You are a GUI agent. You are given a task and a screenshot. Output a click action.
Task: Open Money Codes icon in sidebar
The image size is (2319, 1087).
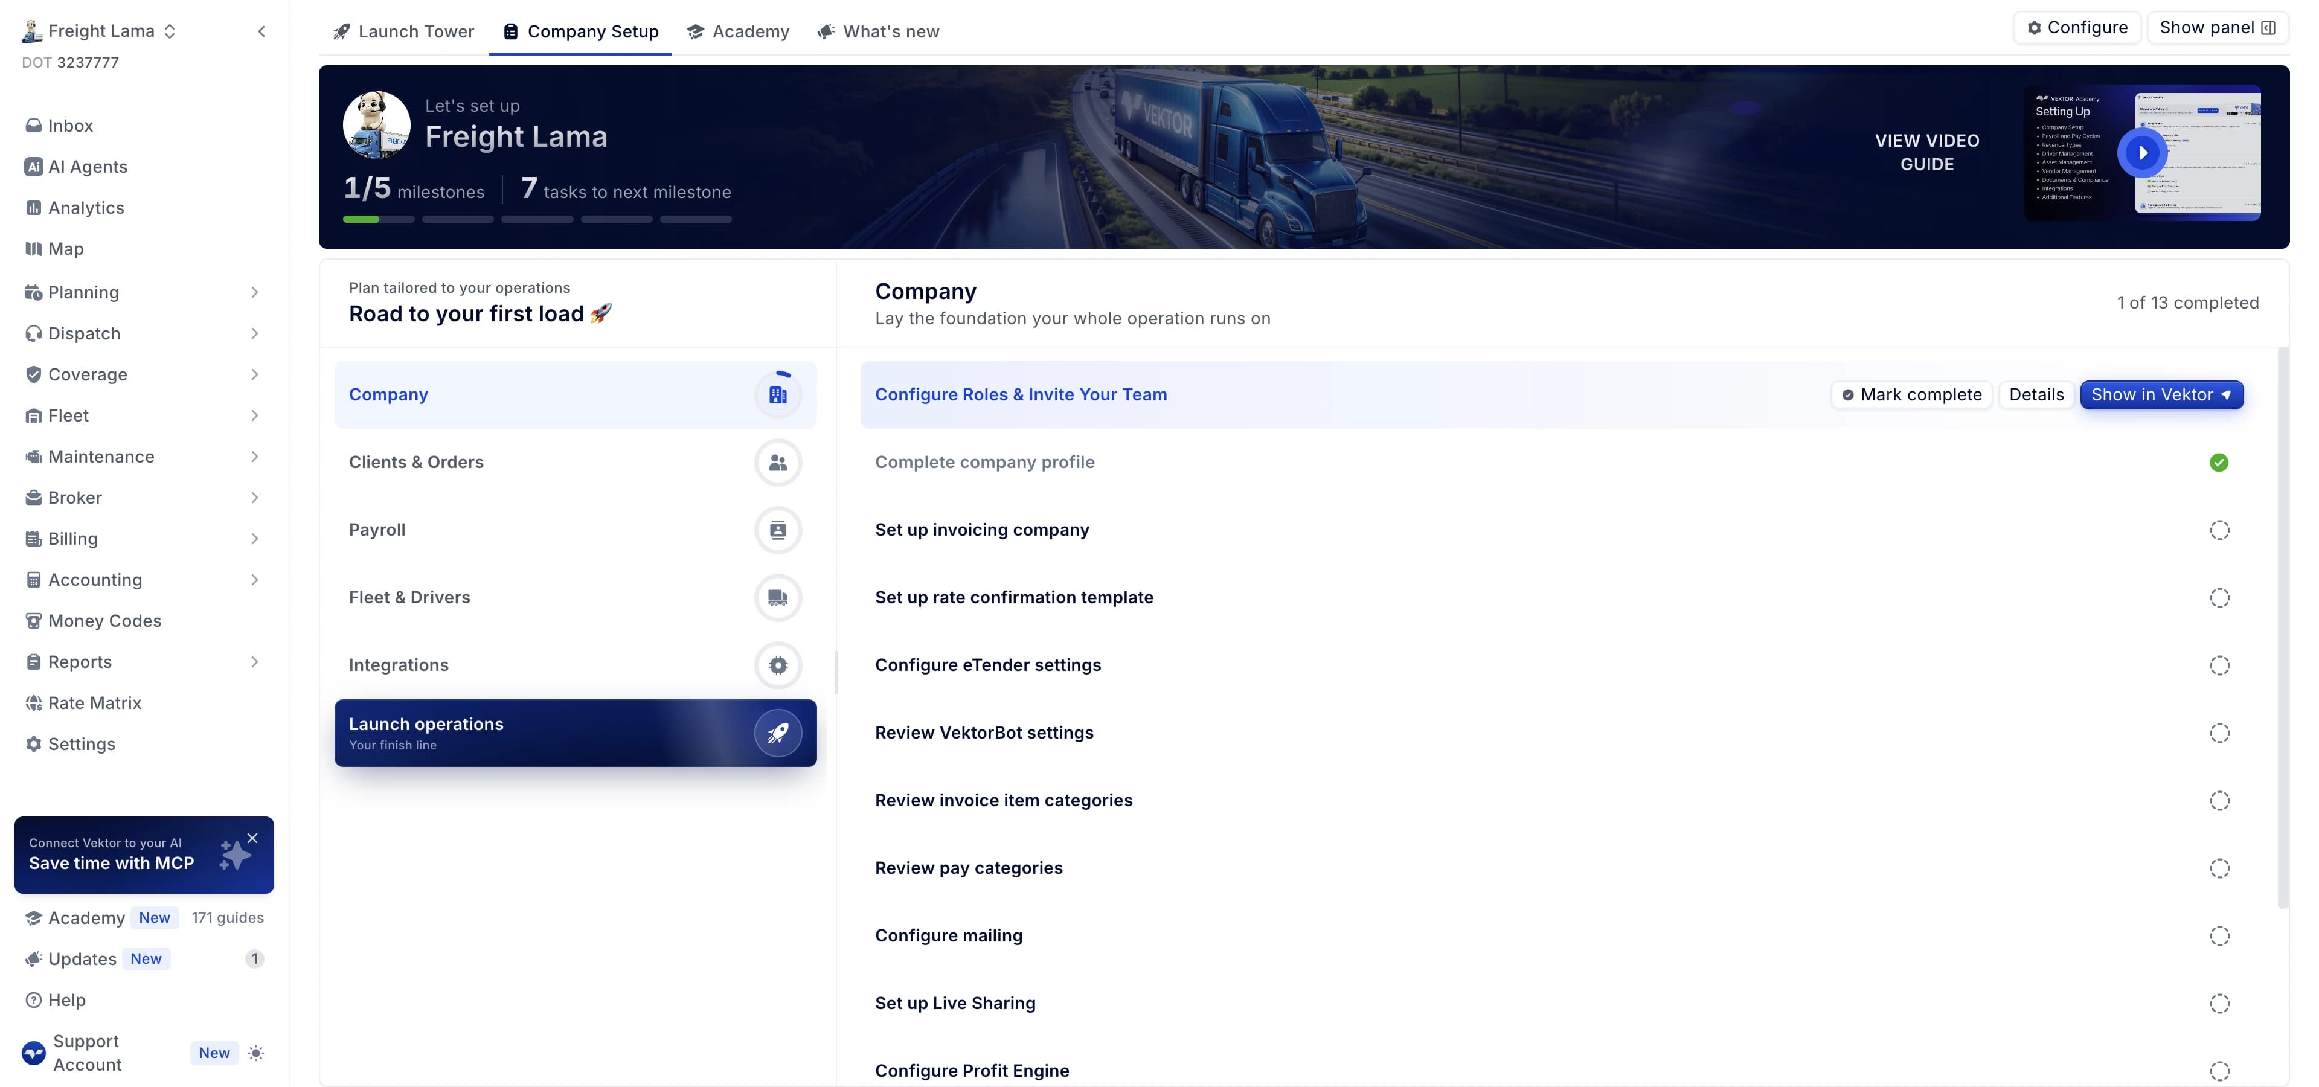(33, 621)
